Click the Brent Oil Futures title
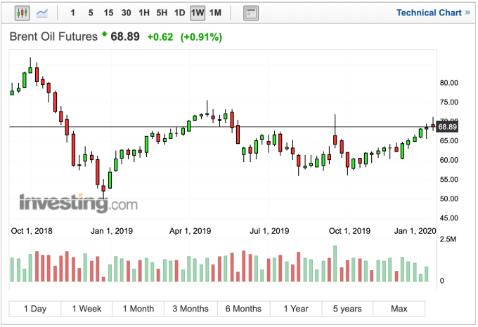This screenshot has width=478, height=327. click(x=53, y=36)
